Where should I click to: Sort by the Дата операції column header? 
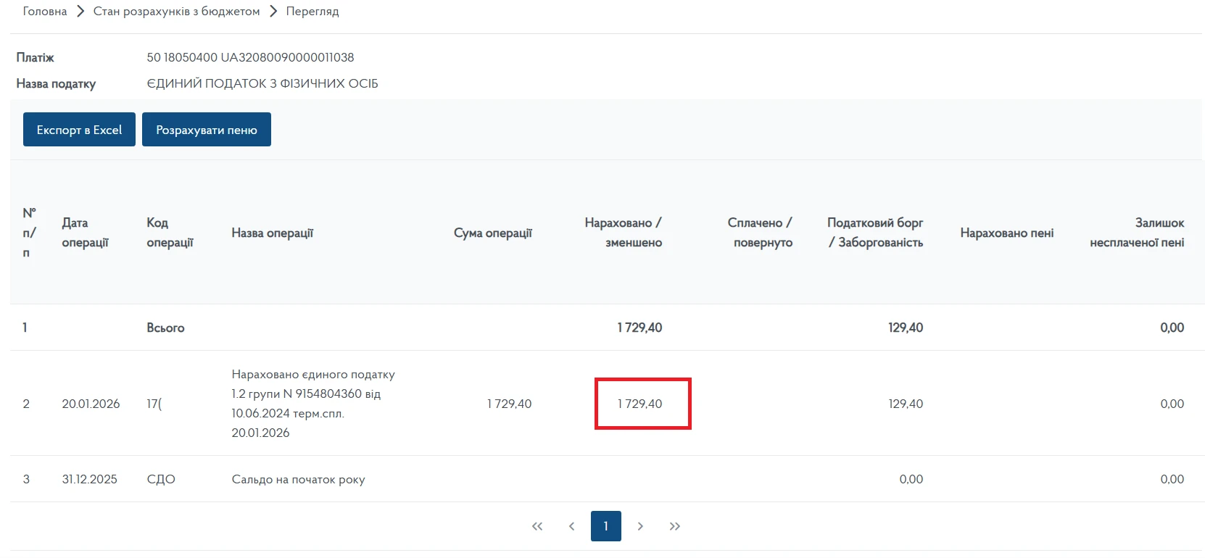(x=85, y=233)
